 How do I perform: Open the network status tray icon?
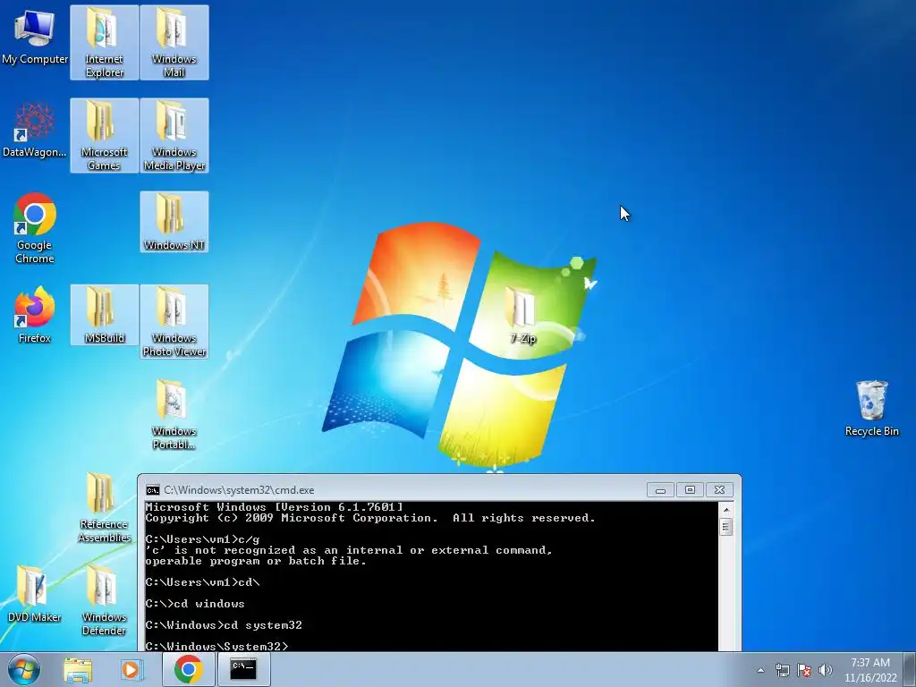pyautogui.click(x=782, y=670)
